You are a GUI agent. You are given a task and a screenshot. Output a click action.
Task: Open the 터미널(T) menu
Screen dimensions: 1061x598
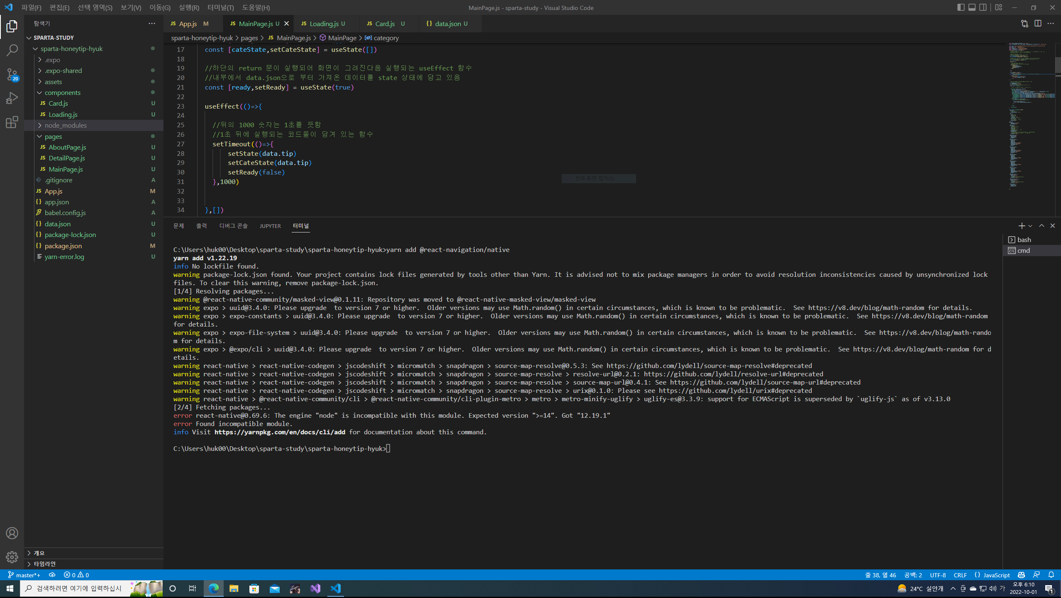pyautogui.click(x=221, y=7)
